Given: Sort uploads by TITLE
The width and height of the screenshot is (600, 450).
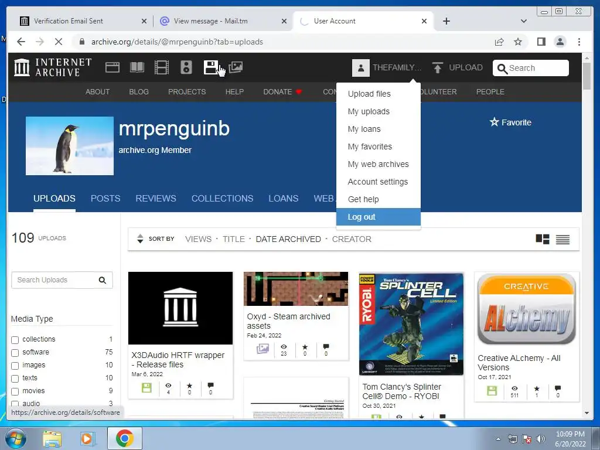Looking at the screenshot, I should coord(233,239).
